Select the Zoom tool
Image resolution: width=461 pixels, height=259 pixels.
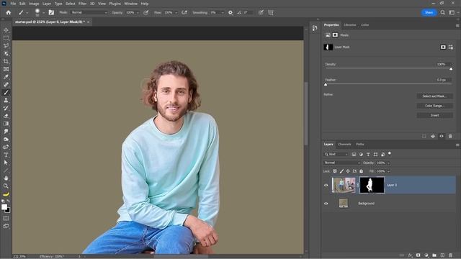[x=6, y=186]
